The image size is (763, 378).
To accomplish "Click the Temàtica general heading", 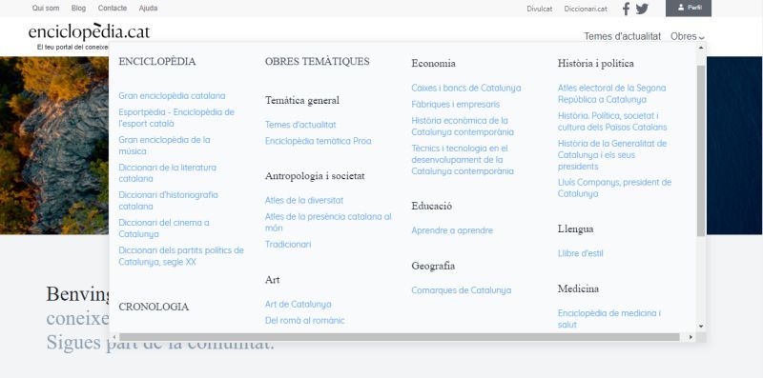I will [x=302, y=101].
